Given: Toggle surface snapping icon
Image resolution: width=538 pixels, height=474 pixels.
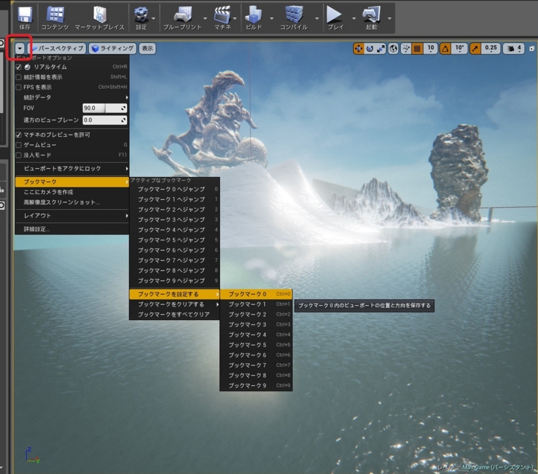Looking at the screenshot, I should coord(406,48).
